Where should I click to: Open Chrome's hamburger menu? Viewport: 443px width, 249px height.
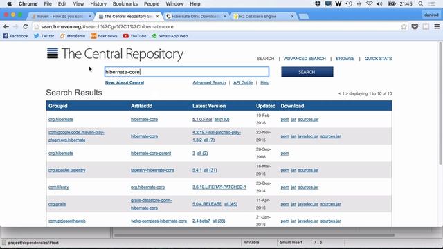tap(437, 26)
